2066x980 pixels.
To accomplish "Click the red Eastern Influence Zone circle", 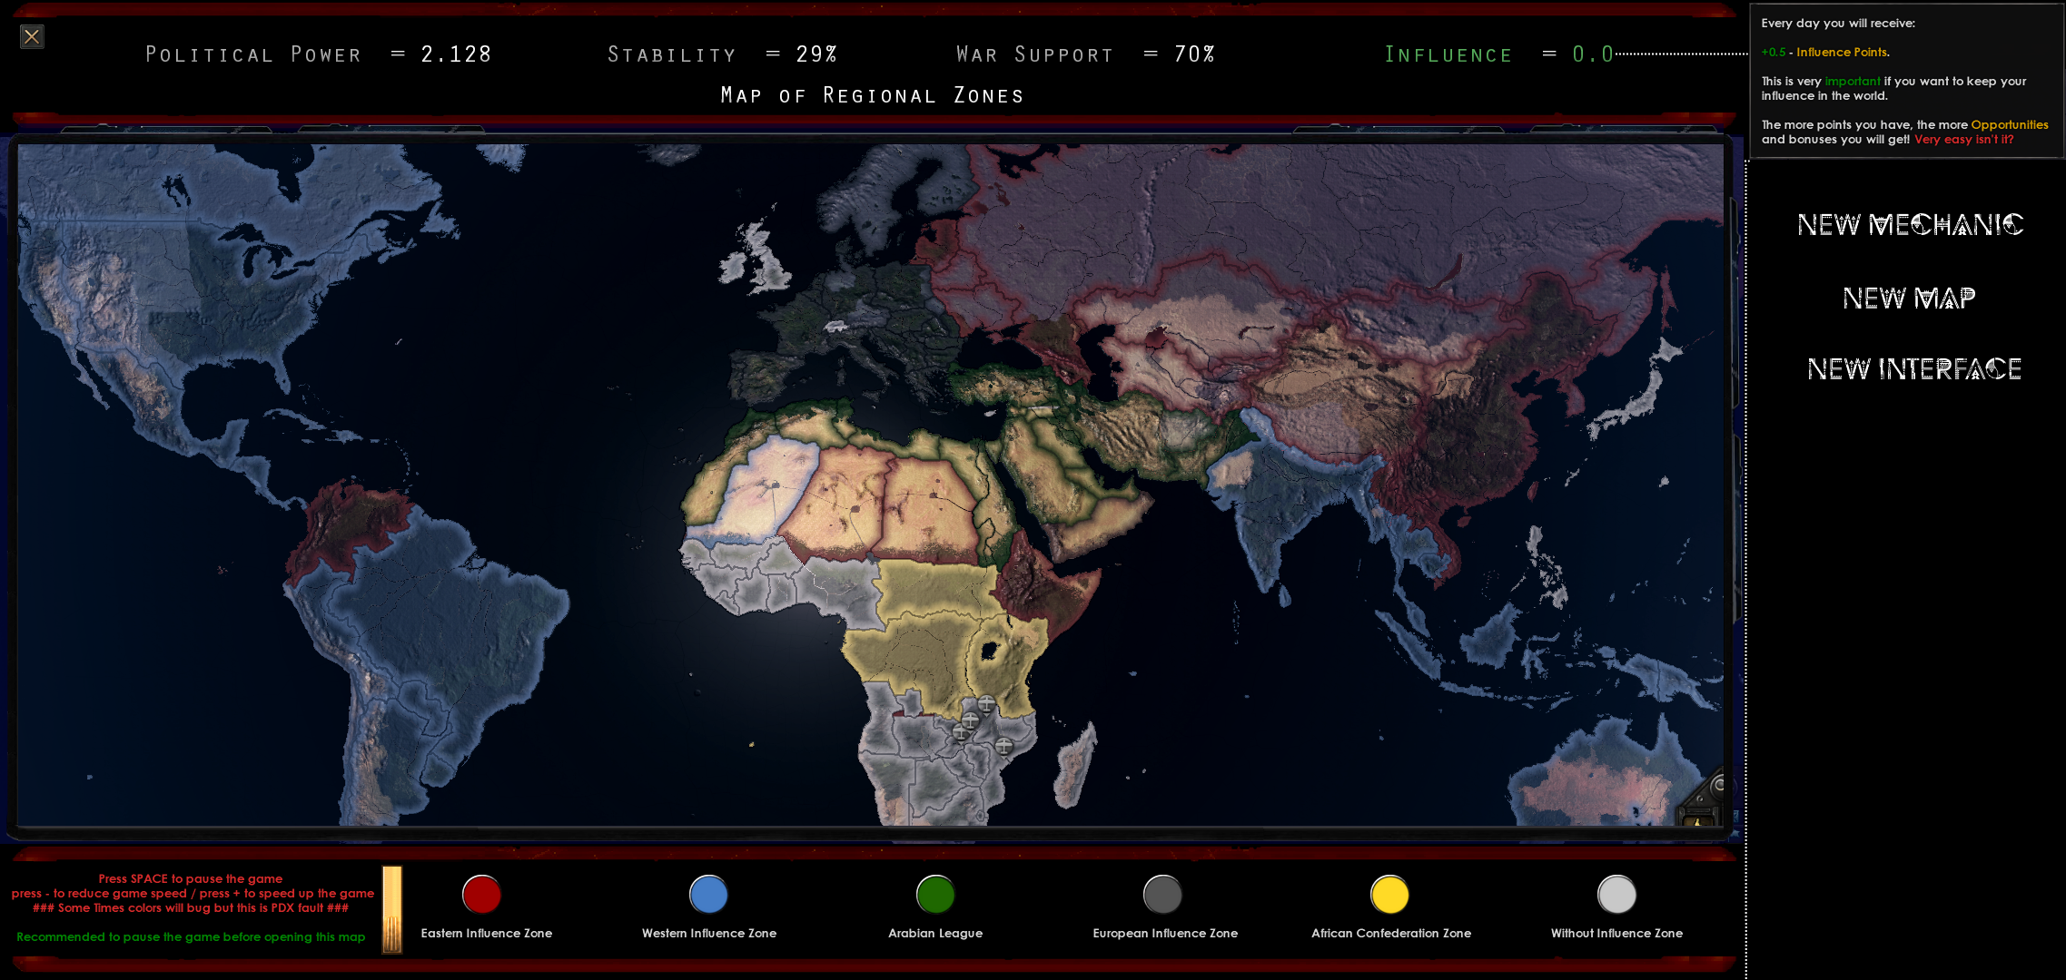I will click(481, 895).
